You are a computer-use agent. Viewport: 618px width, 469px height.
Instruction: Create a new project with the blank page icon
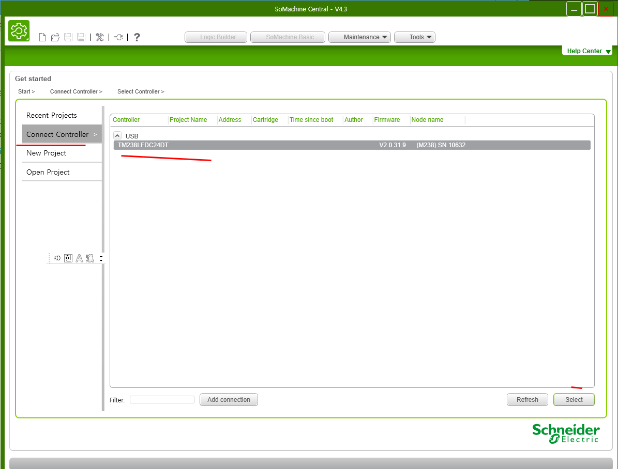coord(42,37)
